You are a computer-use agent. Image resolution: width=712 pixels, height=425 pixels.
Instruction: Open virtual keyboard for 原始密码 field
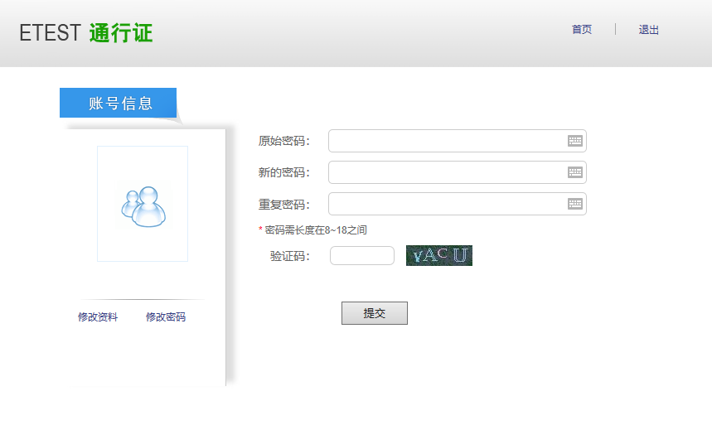575,141
